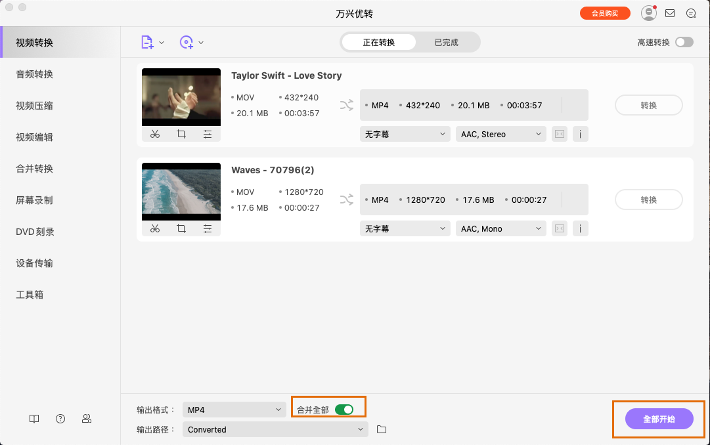The image size is (710, 445).
Task: Click the help question mark icon
Action: [x=60, y=419]
